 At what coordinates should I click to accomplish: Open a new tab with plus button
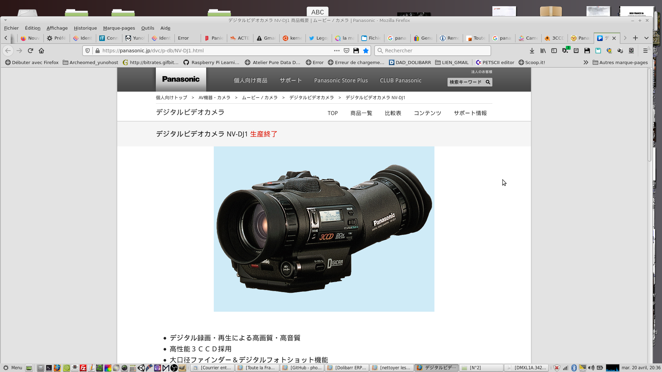pyautogui.click(x=635, y=38)
